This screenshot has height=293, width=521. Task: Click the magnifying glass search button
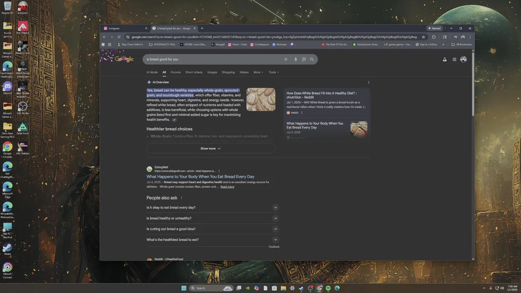point(312,59)
